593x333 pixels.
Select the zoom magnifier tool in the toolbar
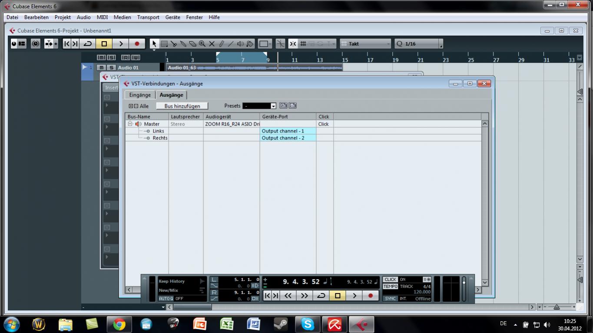point(202,44)
